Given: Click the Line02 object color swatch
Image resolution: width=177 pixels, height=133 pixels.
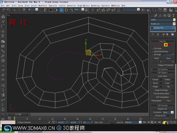Looking at the screenshot, I should click(174, 20).
